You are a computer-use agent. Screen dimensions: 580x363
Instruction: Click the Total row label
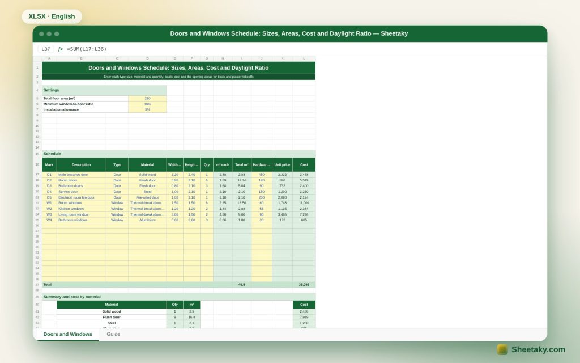tap(48, 285)
